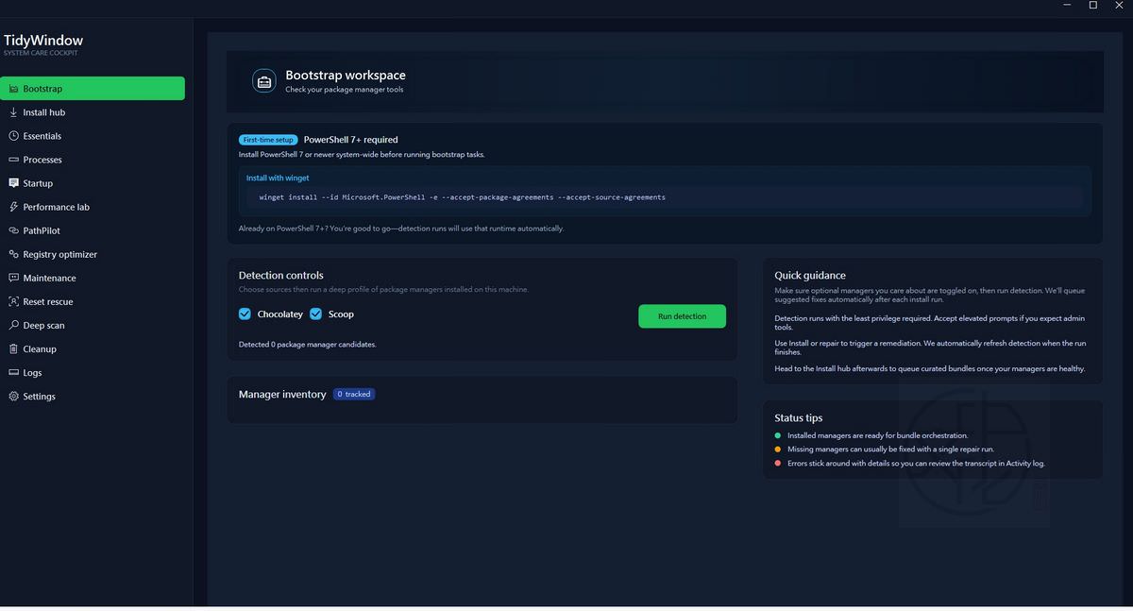Click the Registry optimizer icon

tap(14, 254)
